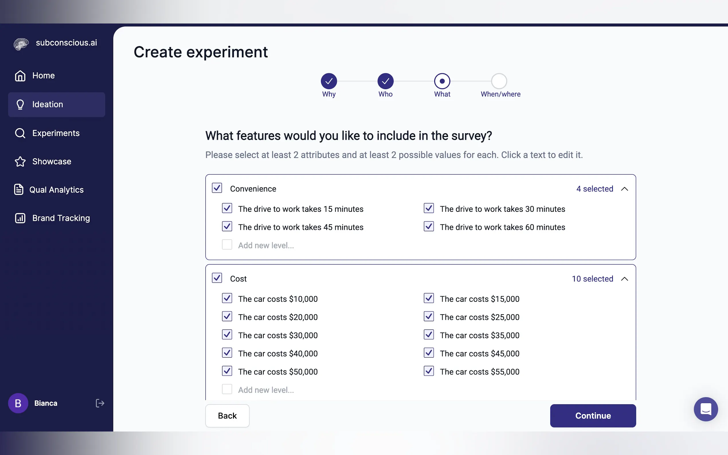Click the Qual Analytics document icon

19,190
